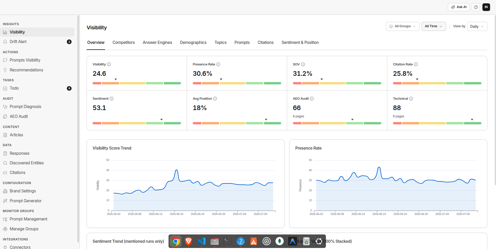Click the 88 Technical score value

point(397,108)
